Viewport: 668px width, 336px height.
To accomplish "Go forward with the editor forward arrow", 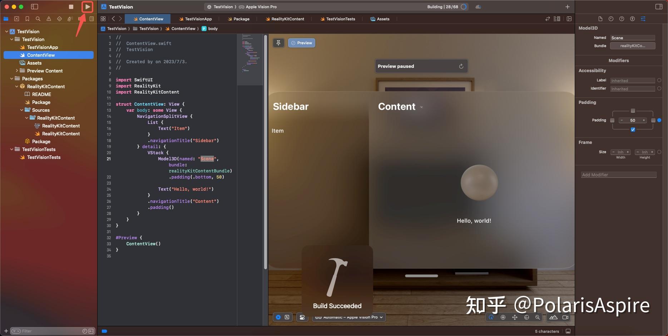I will 120,19.
